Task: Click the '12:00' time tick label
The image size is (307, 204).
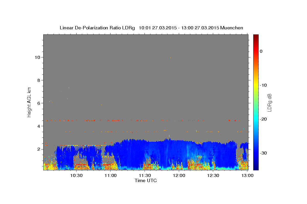Action: [x=179, y=175]
